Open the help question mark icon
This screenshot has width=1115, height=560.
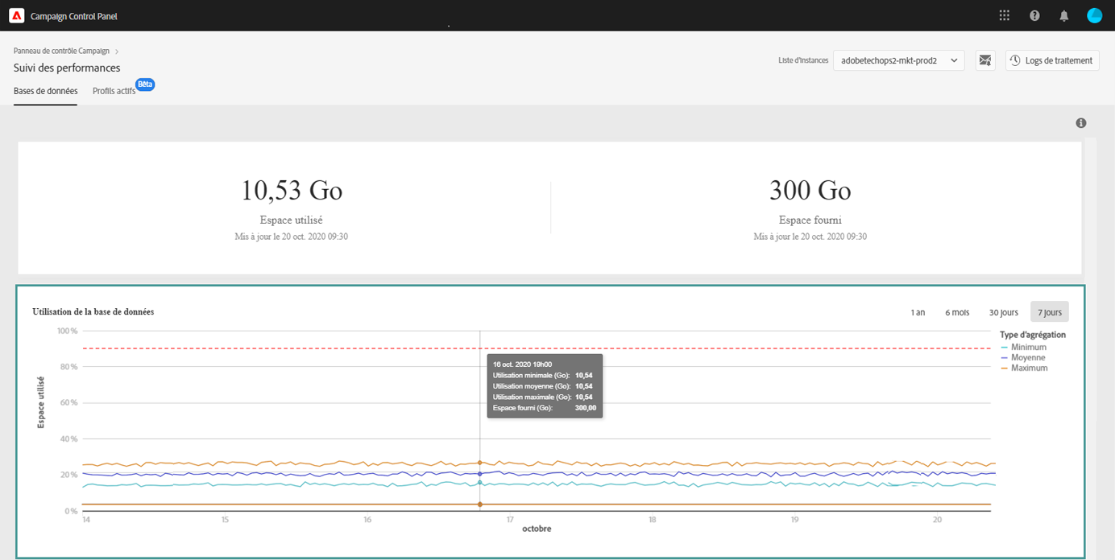(1034, 15)
